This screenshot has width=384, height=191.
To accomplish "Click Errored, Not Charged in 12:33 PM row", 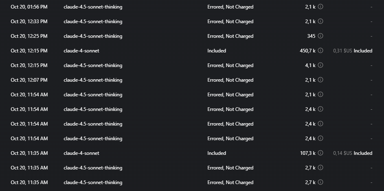I will pyautogui.click(x=230, y=22).
